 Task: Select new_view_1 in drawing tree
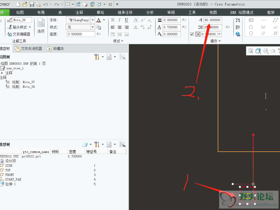(12, 68)
